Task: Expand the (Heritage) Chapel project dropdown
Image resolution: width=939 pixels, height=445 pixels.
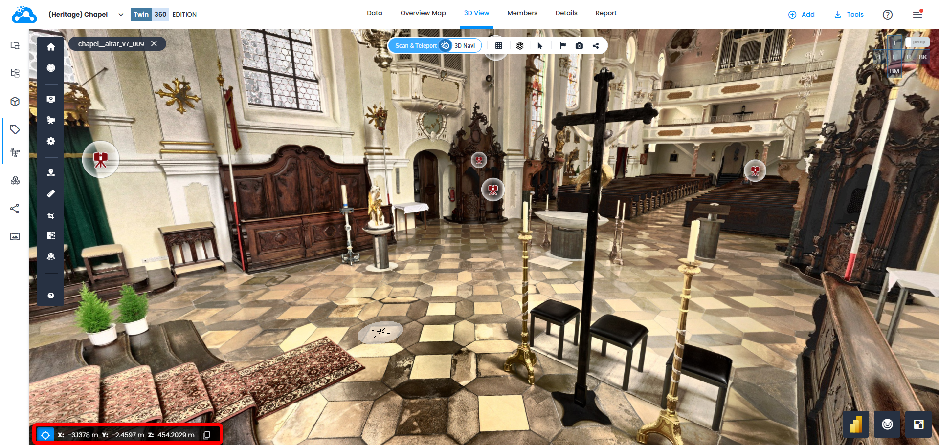Action: point(121,15)
